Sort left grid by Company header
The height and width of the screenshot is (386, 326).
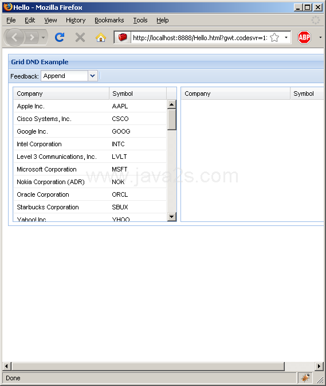(x=61, y=93)
